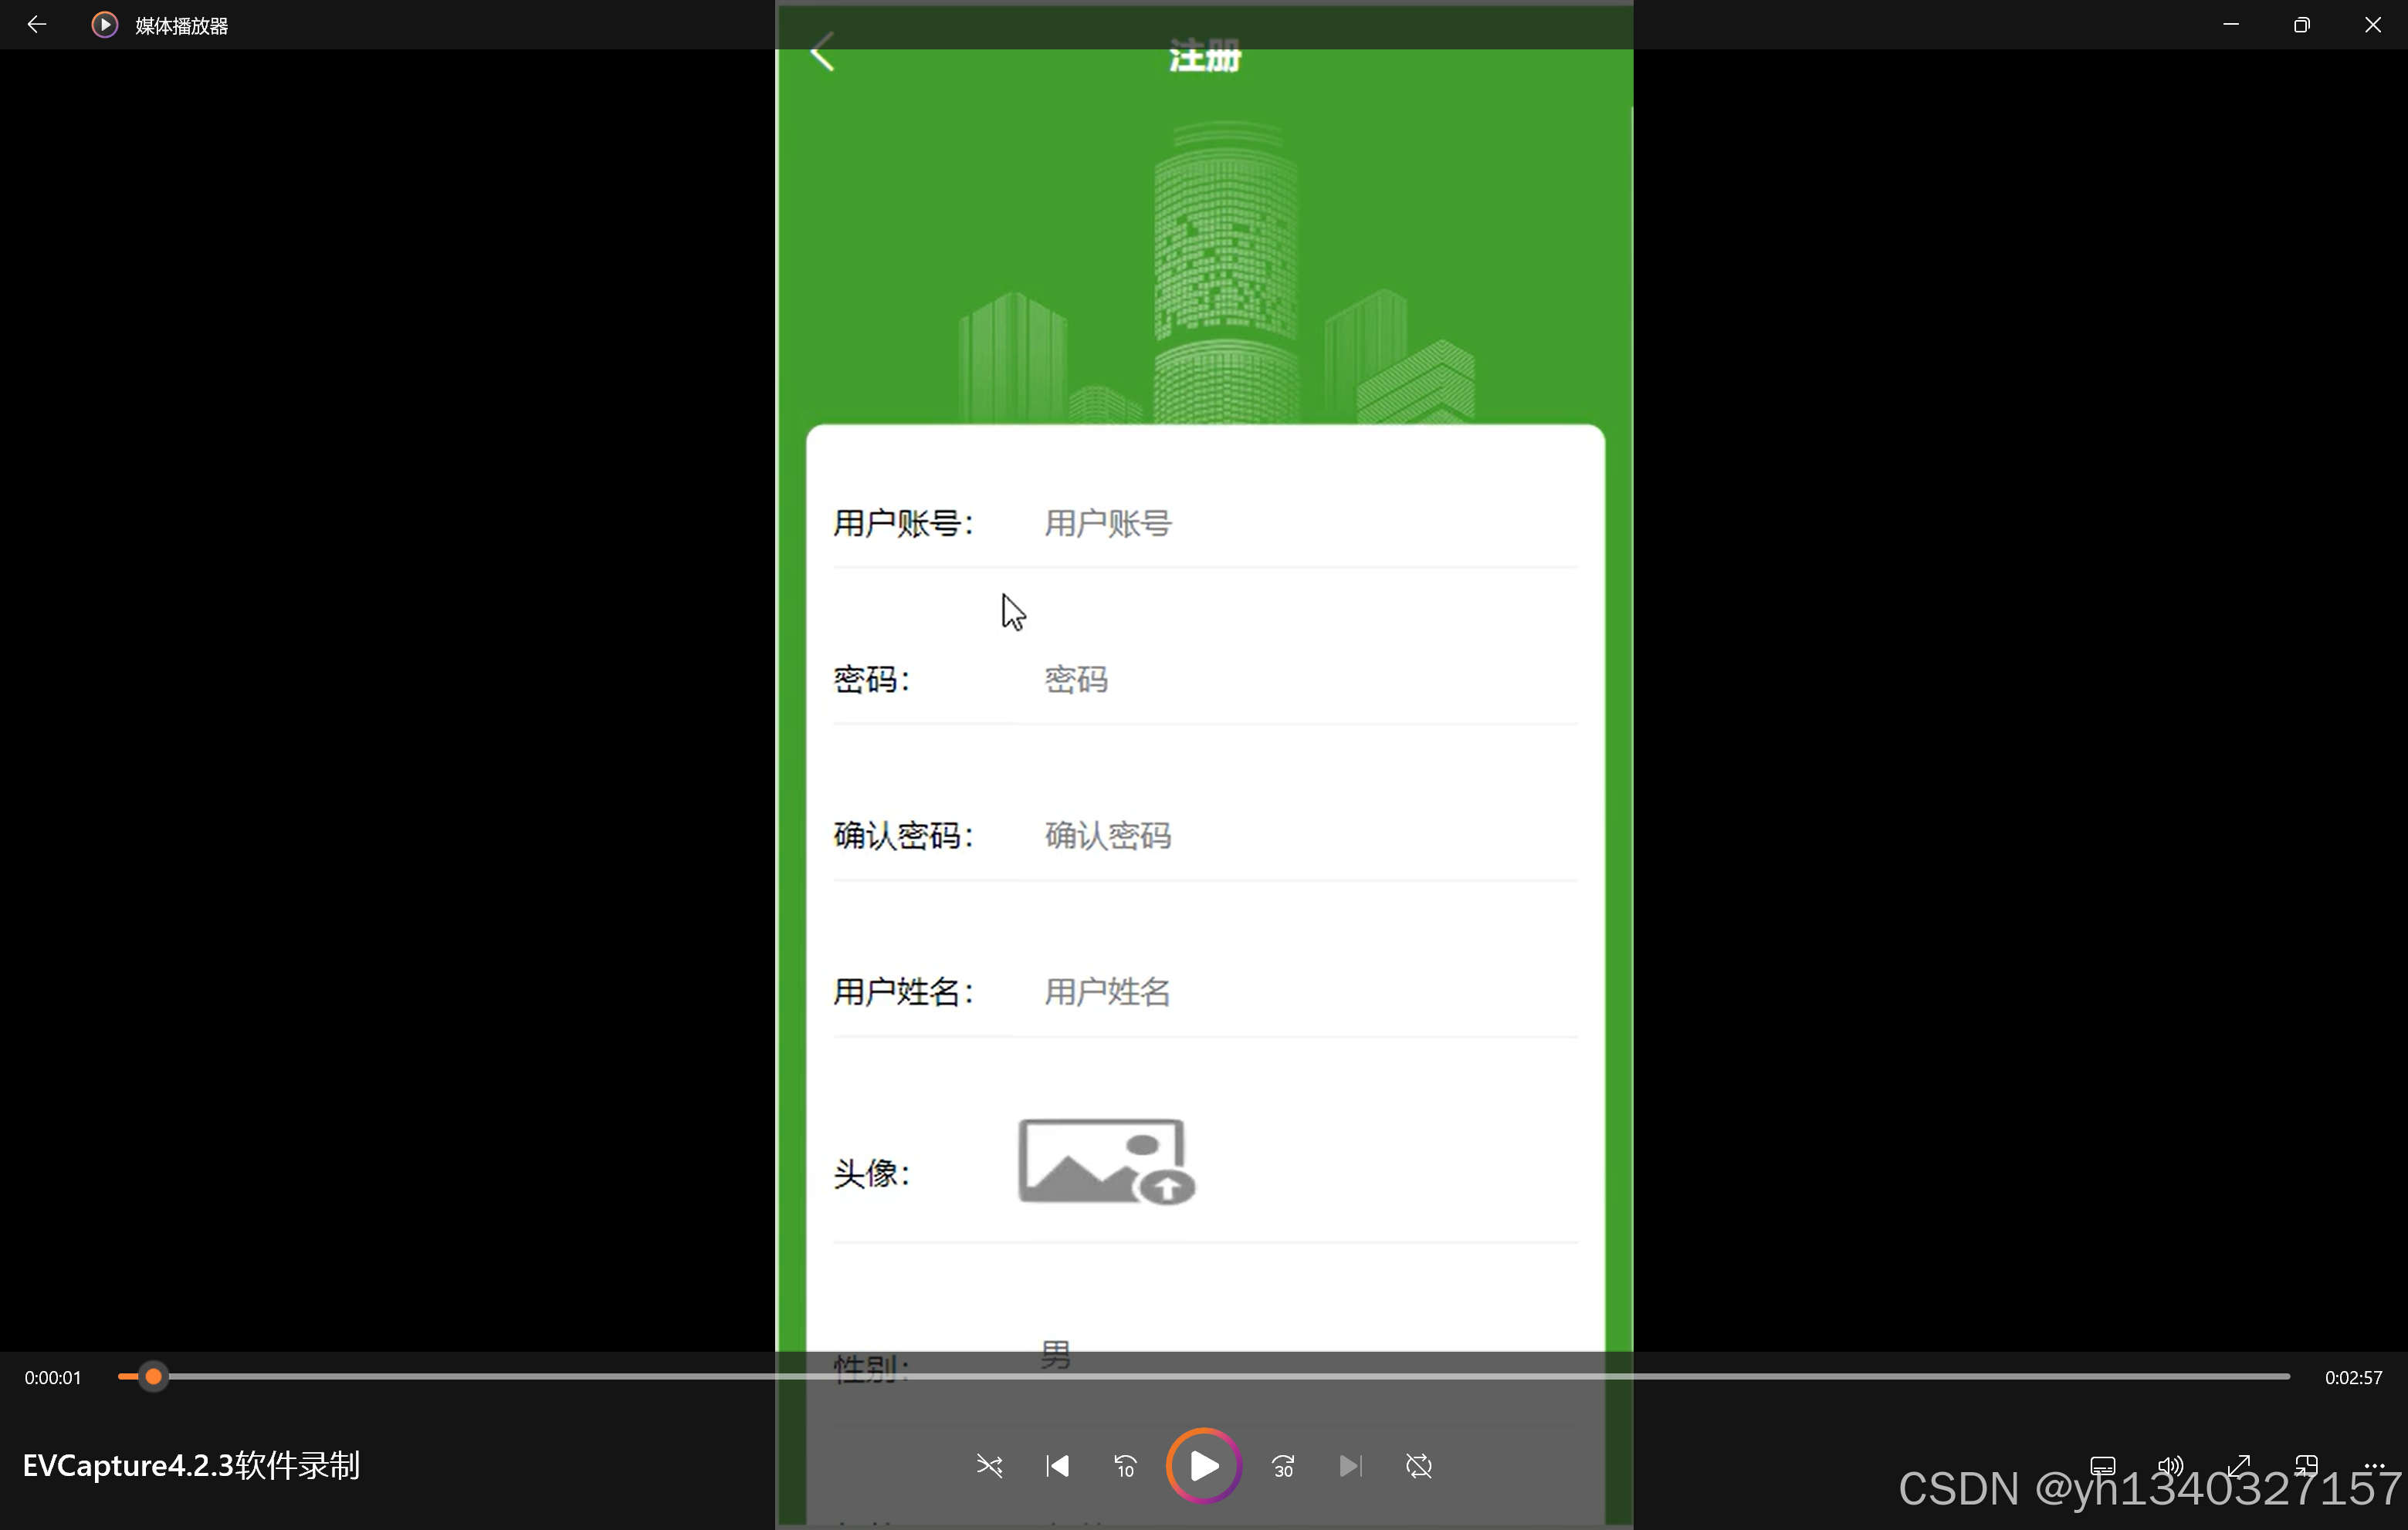
Task: Close the Media Player window
Action: [2373, 24]
